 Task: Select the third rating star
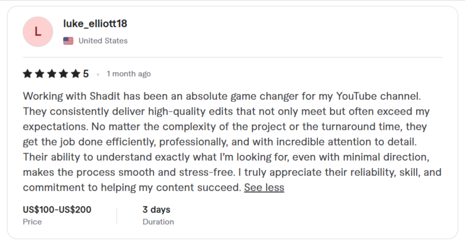pos(51,74)
